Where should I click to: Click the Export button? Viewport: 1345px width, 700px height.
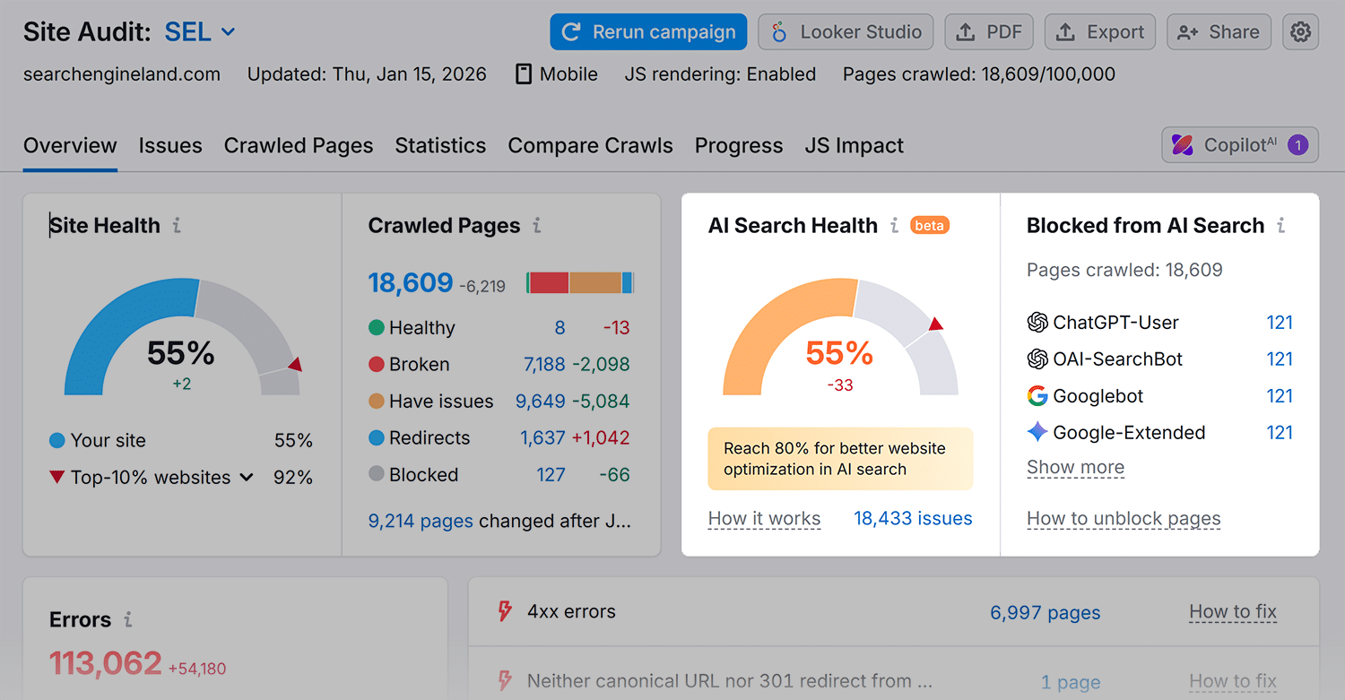(x=1100, y=32)
